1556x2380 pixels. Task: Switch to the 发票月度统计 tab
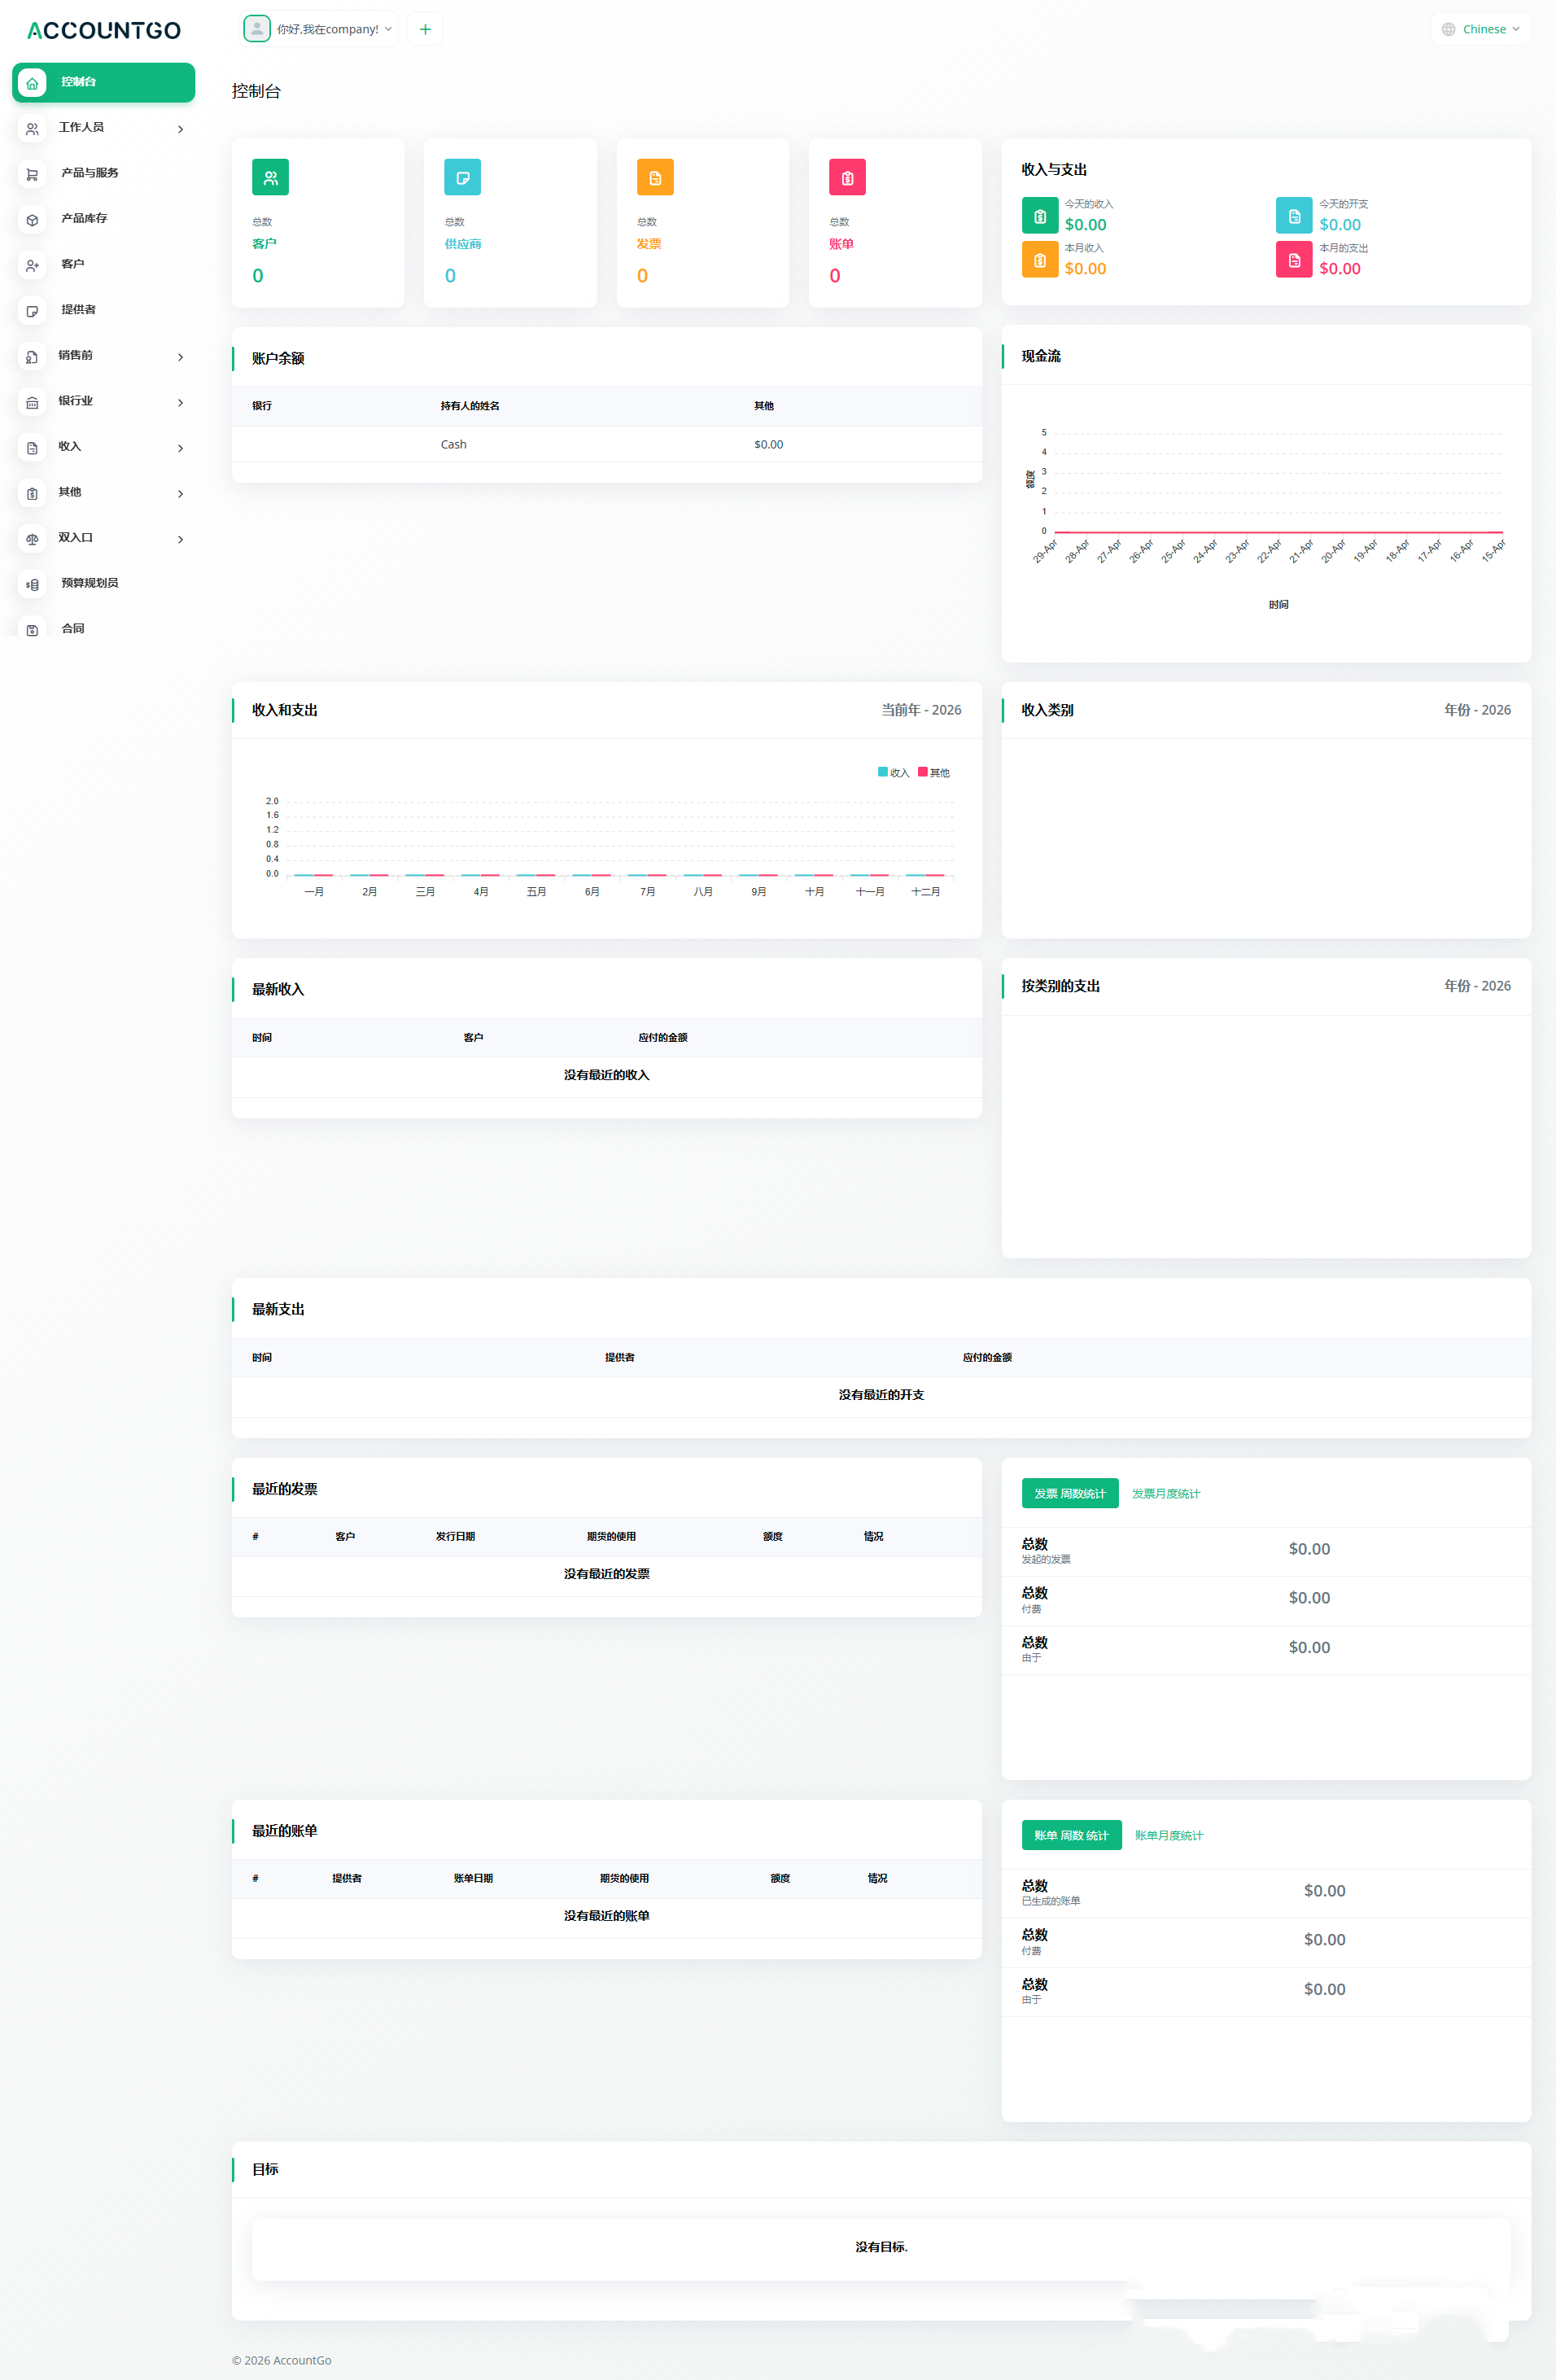pyautogui.click(x=1165, y=1493)
